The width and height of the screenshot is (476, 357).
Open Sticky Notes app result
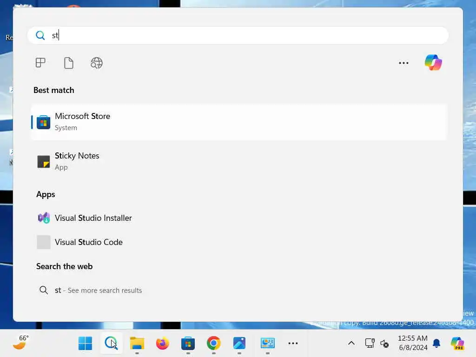pyautogui.click(x=239, y=161)
